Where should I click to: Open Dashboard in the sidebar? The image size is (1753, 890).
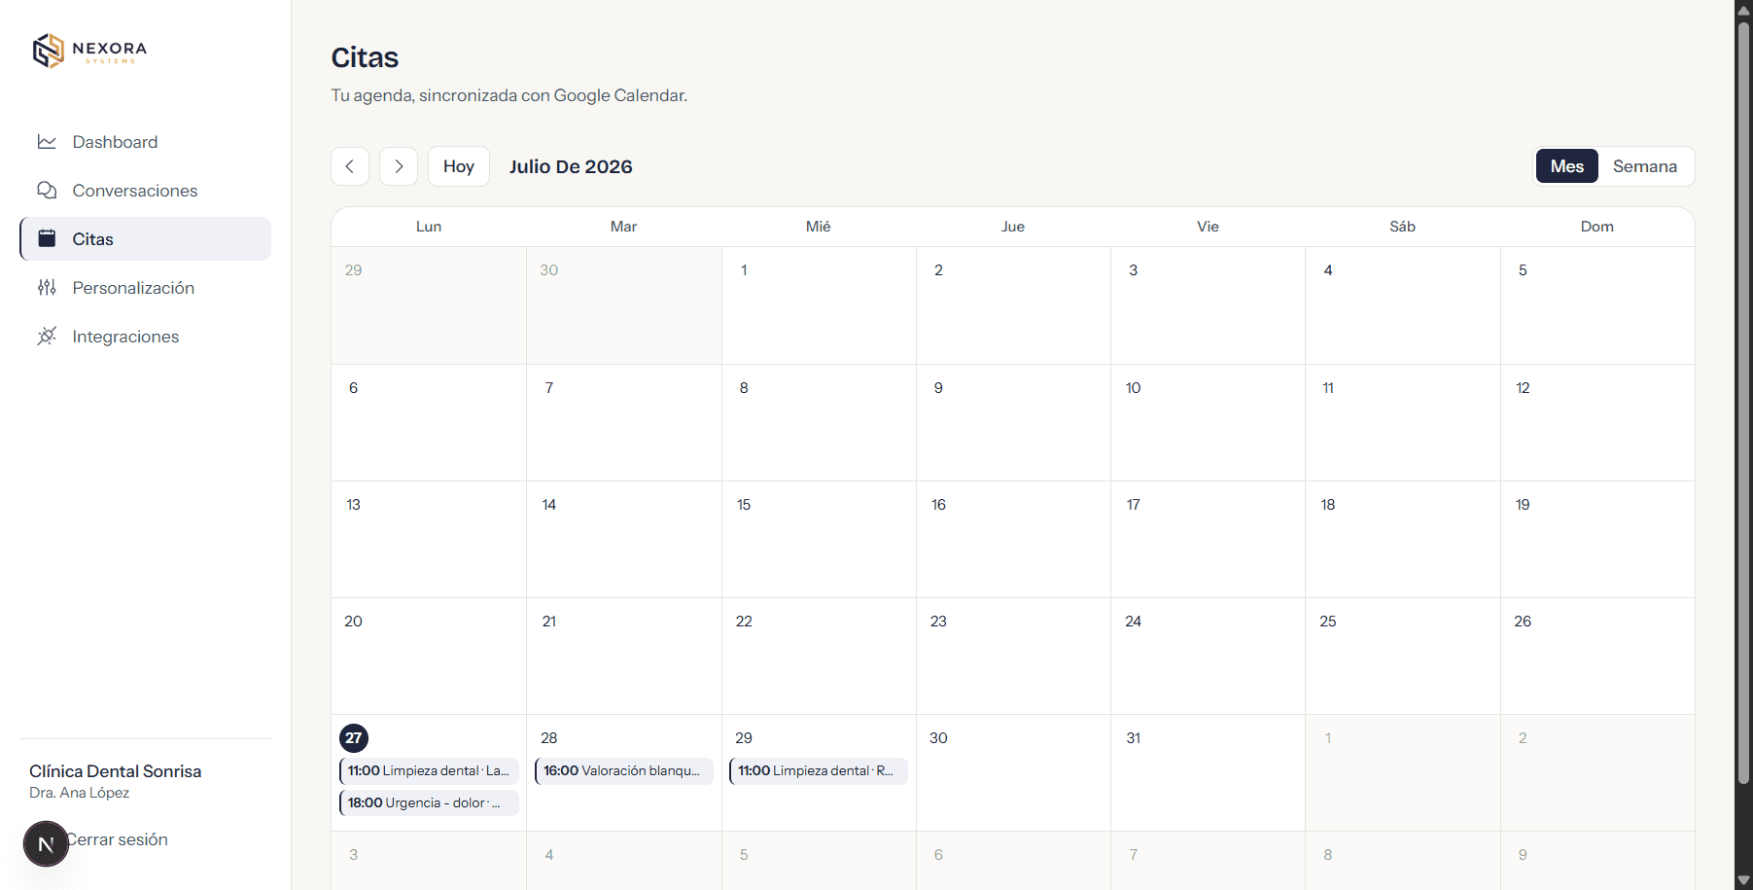coord(145,142)
